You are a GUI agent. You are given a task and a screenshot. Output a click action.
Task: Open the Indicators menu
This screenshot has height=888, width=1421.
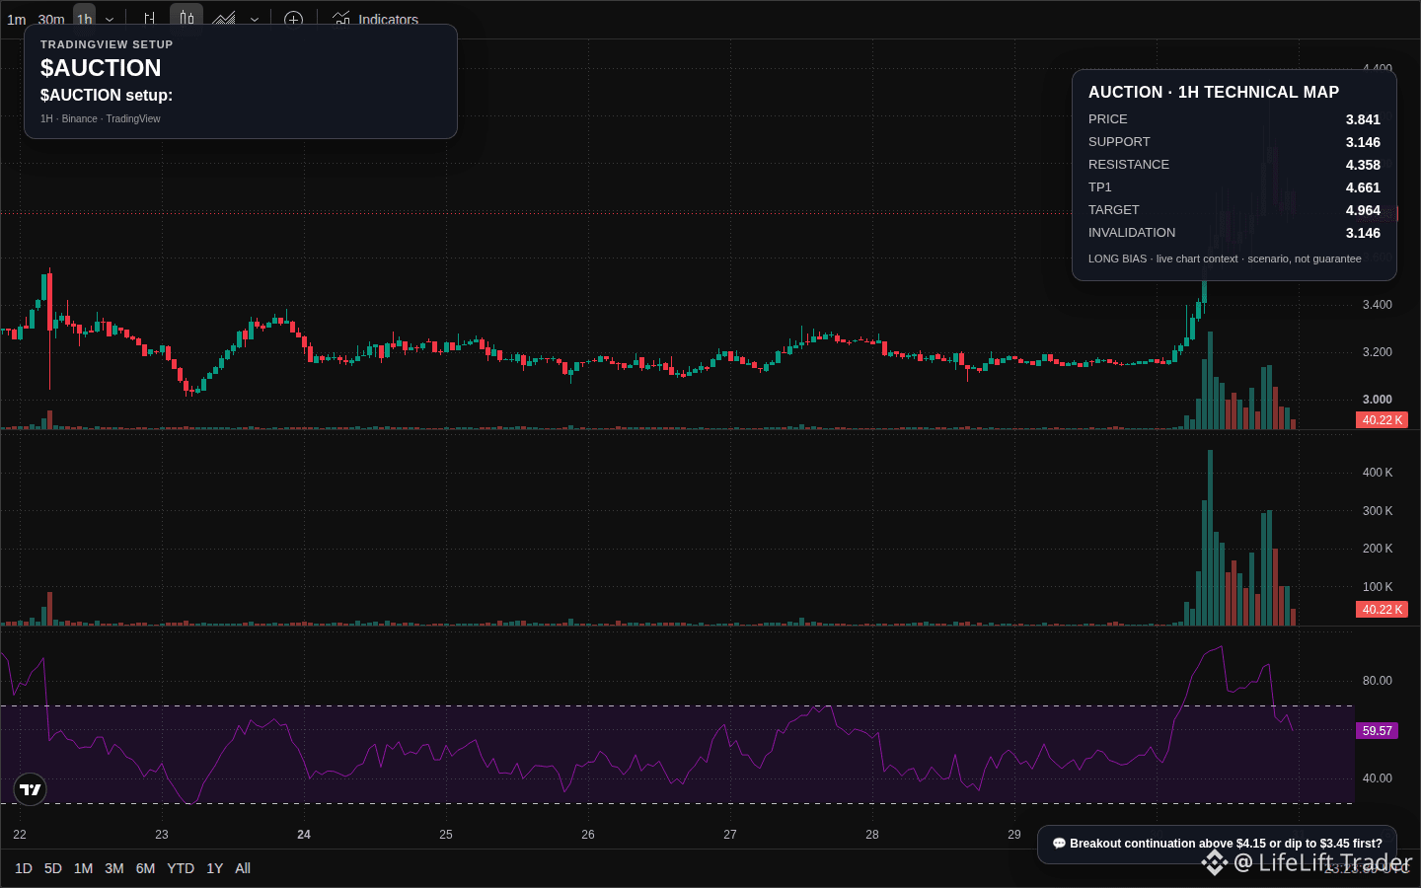[376, 20]
